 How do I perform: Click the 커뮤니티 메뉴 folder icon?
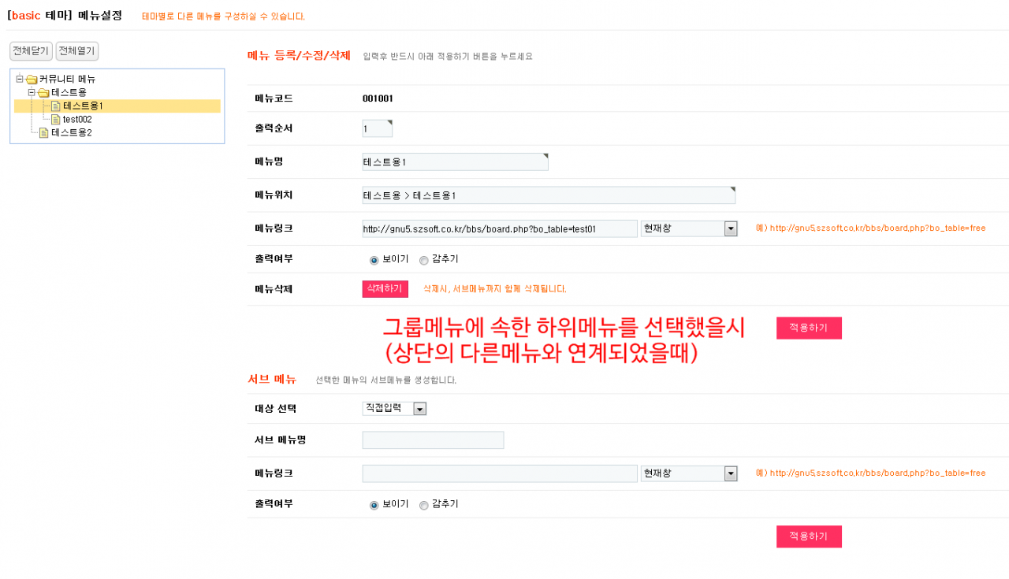[x=32, y=79]
